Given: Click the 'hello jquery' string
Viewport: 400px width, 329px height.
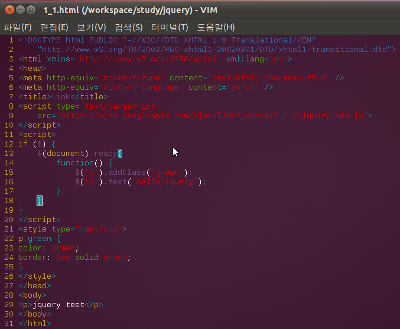Looking at the screenshot, I should 164,182.
